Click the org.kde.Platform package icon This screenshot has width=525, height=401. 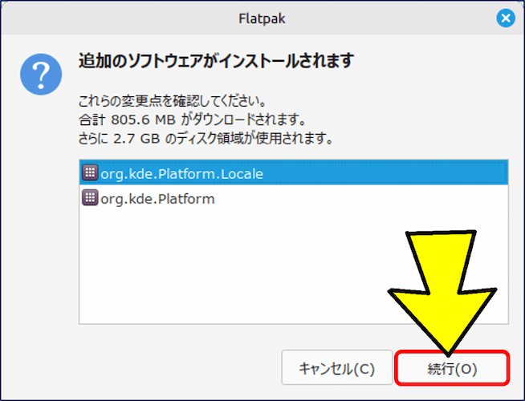pyautogui.click(x=90, y=197)
